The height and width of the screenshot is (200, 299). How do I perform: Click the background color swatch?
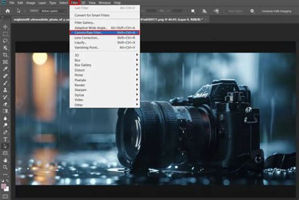tap(7, 189)
